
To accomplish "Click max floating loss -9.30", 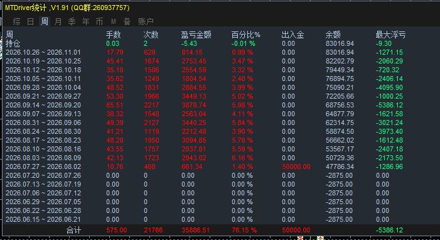I will [384, 43].
